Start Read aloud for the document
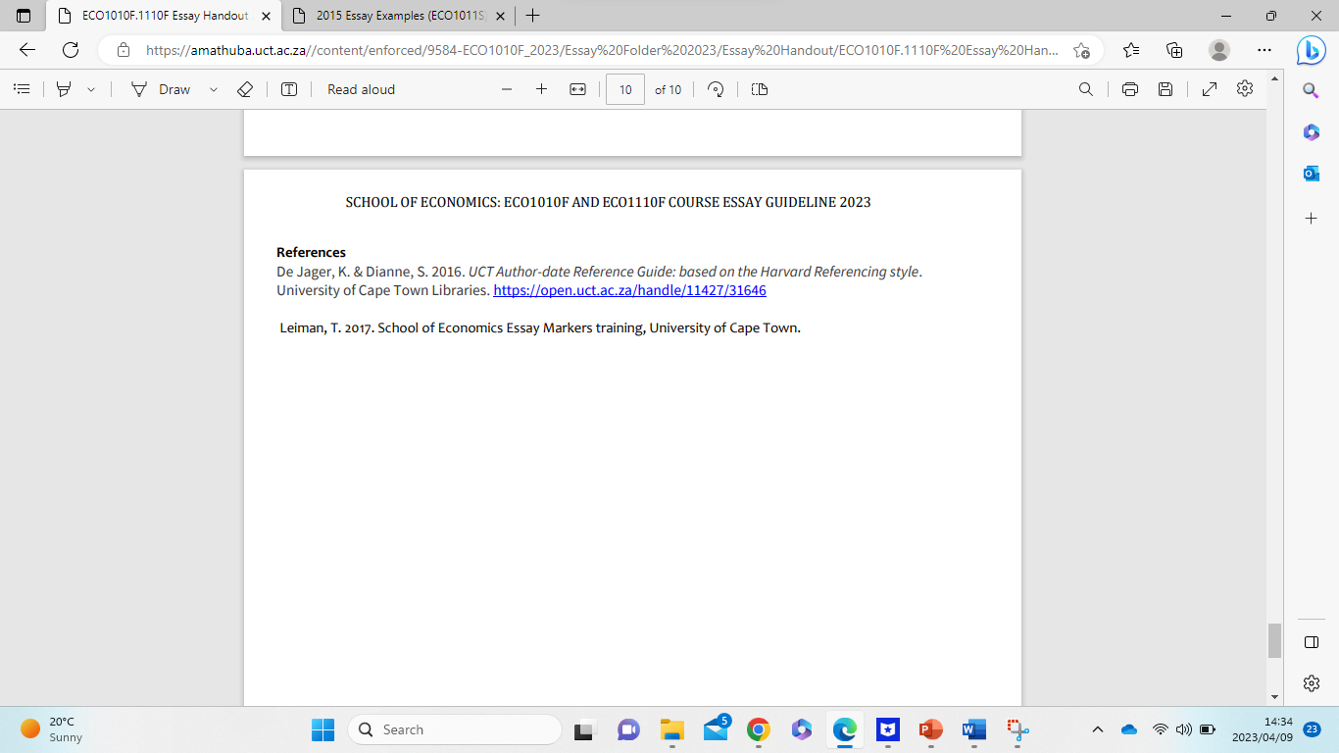Screen dimensions: 1339x753 coord(359,89)
